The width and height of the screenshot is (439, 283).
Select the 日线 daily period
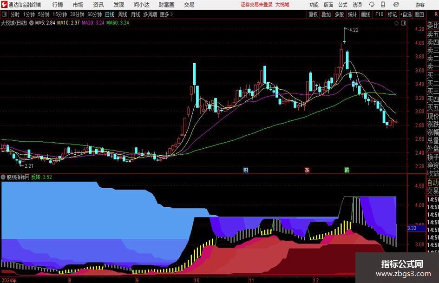click(x=110, y=14)
